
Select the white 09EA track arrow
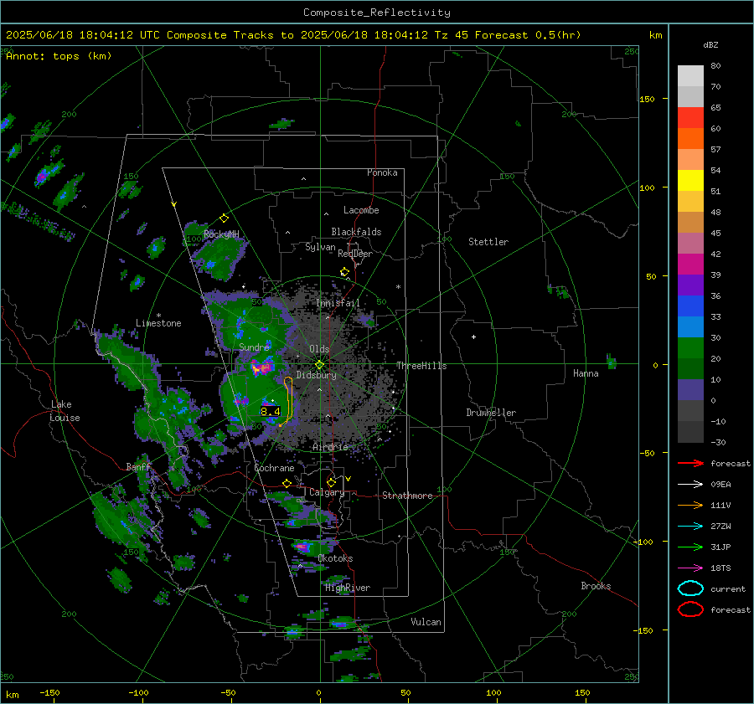tap(690, 485)
